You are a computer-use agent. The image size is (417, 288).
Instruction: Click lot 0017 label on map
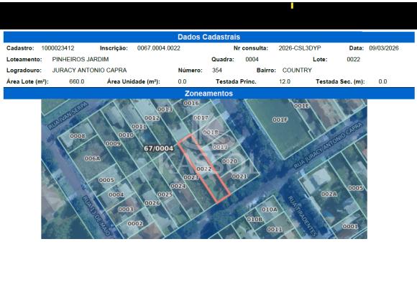tap(201, 118)
